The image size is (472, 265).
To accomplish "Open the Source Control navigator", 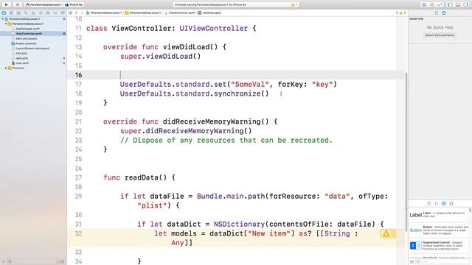I will coord(11,13).
